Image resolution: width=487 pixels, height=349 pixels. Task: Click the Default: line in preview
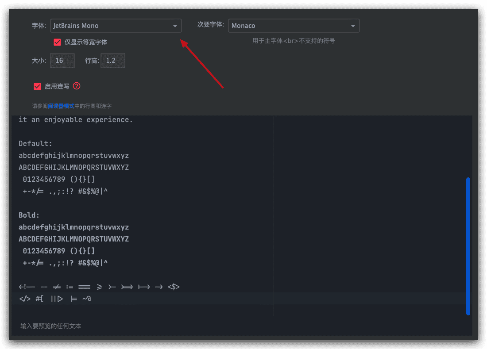pos(35,144)
